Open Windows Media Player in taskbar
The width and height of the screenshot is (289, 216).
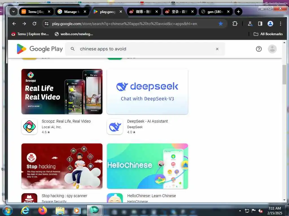point(77,211)
